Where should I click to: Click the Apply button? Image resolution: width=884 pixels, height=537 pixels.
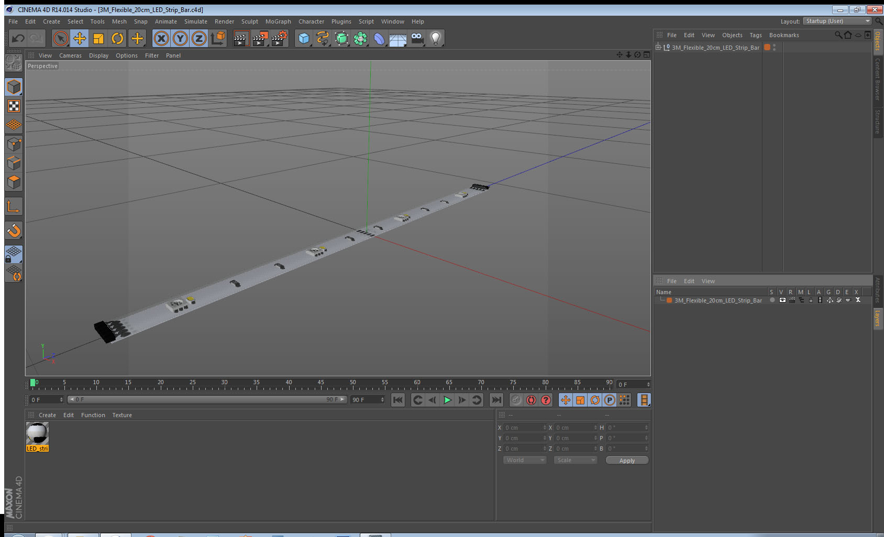[627, 461]
